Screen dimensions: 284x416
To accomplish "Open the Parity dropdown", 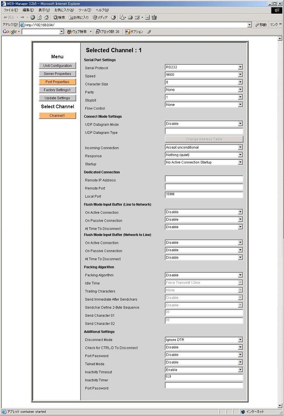I will point(204,90).
